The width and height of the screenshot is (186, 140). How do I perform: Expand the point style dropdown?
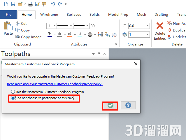[55, 26]
